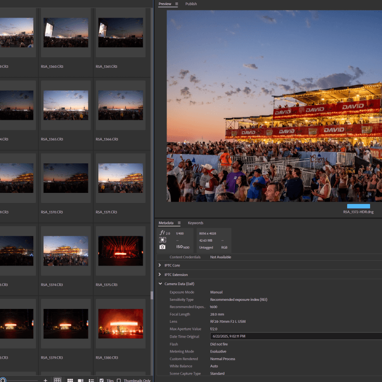Open the Preview panel hamburger menu

(177, 4)
